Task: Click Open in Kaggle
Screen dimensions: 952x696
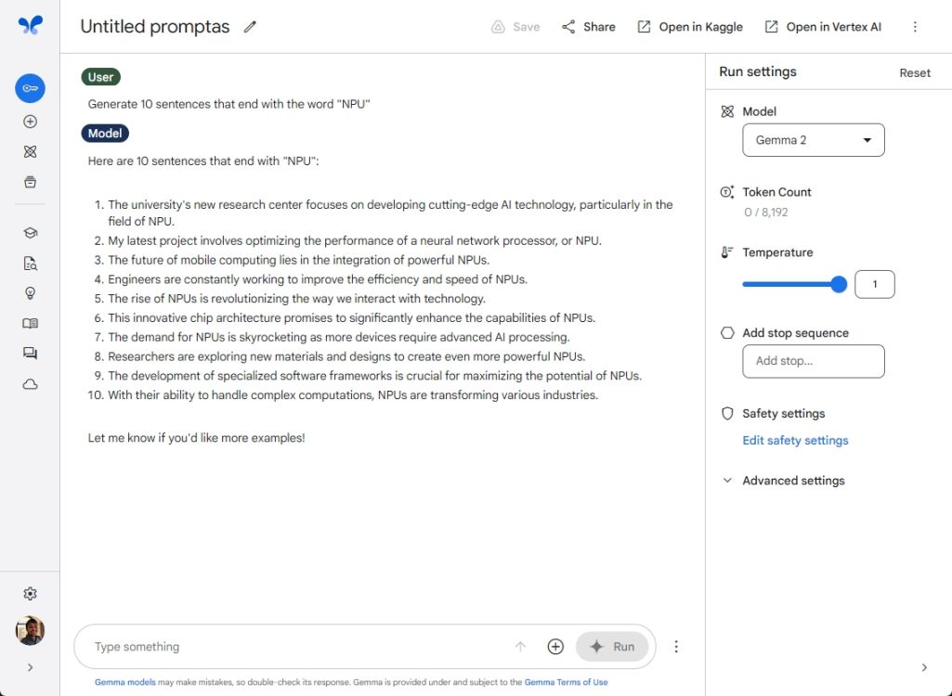Action: [689, 26]
